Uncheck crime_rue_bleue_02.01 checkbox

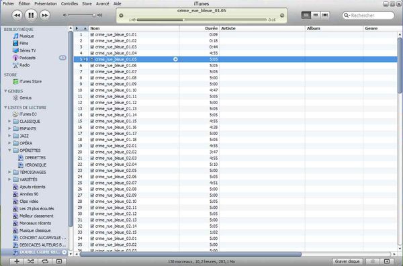click(92, 146)
